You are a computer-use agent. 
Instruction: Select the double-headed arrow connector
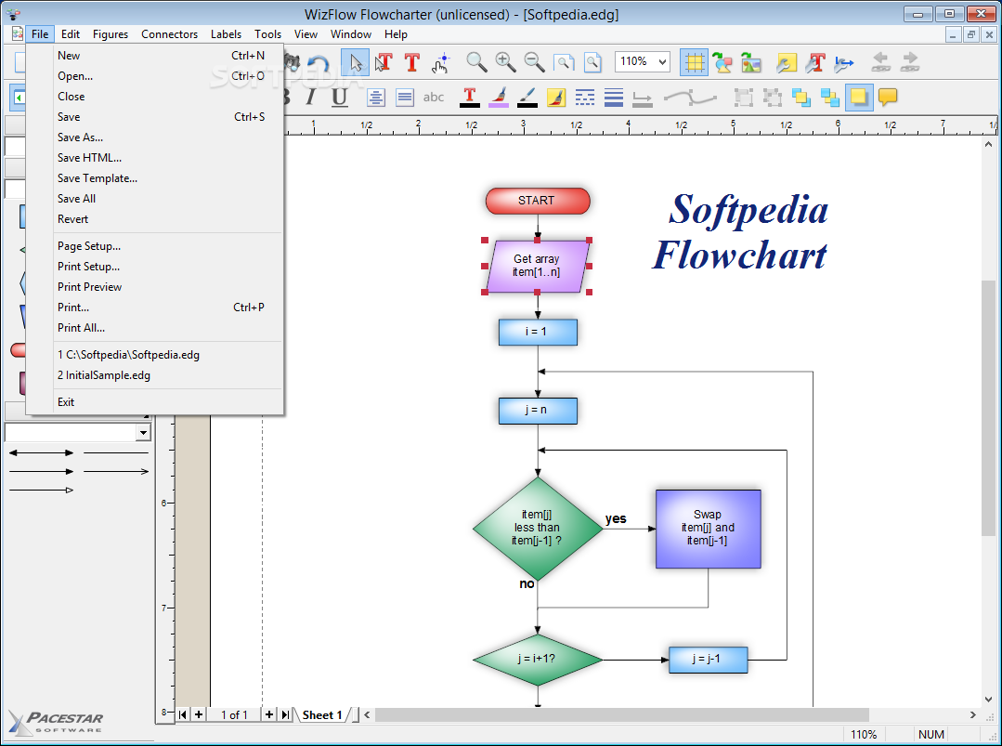click(x=41, y=452)
